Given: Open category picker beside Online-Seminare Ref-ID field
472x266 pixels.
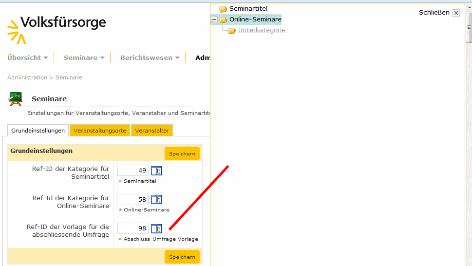Looking at the screenshot, I should 156,200.
